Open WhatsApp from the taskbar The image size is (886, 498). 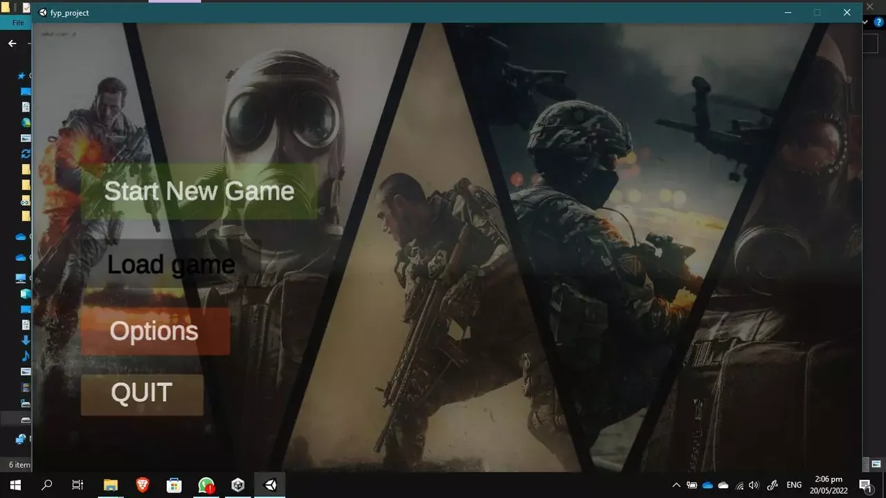click(206, 485)
